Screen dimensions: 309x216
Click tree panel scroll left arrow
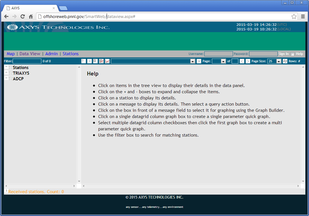6,186
